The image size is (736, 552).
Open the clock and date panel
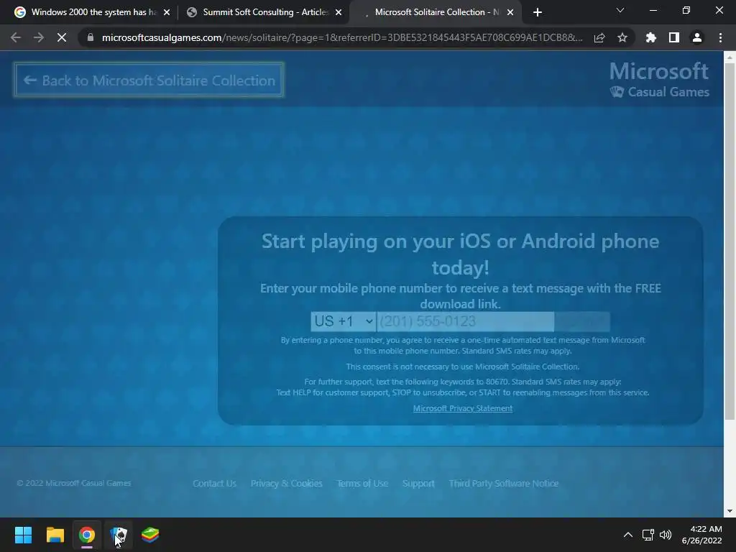[701, 535]
